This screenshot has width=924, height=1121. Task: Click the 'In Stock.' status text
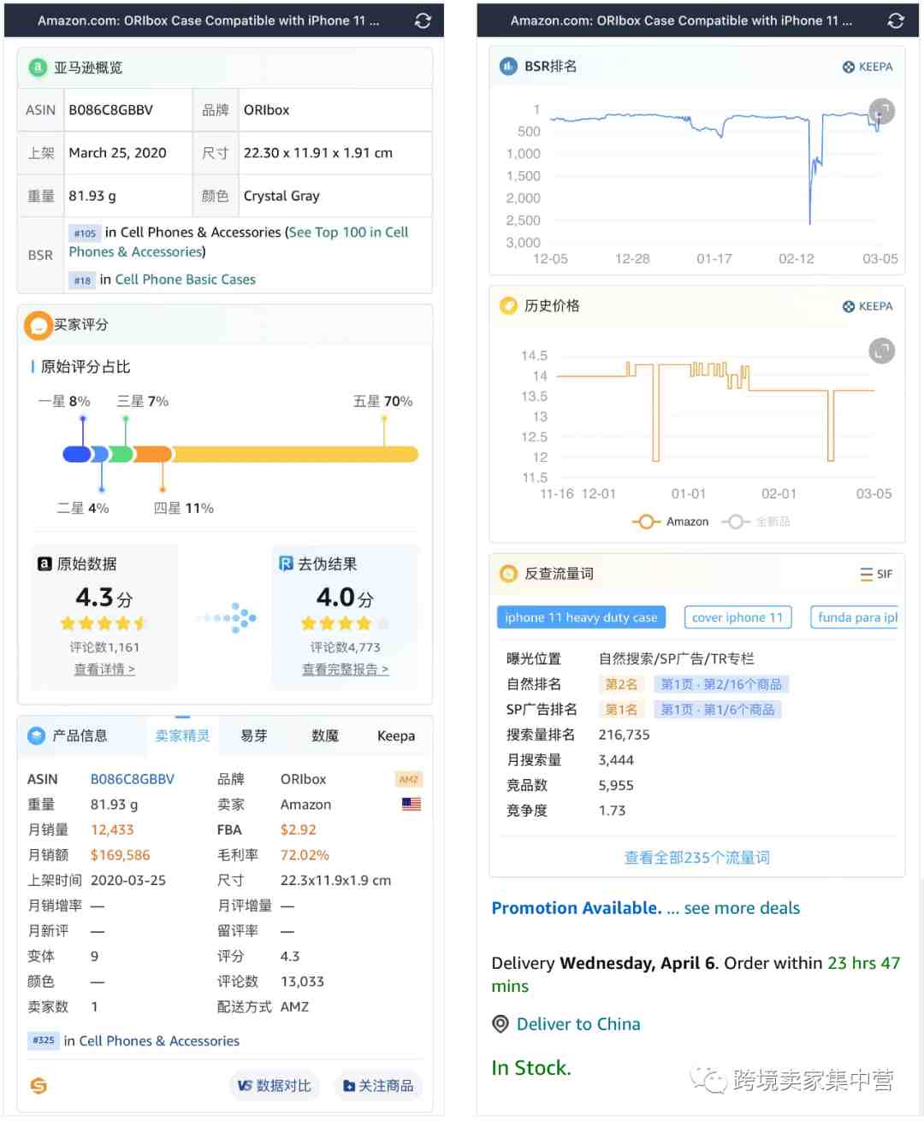531,1068
